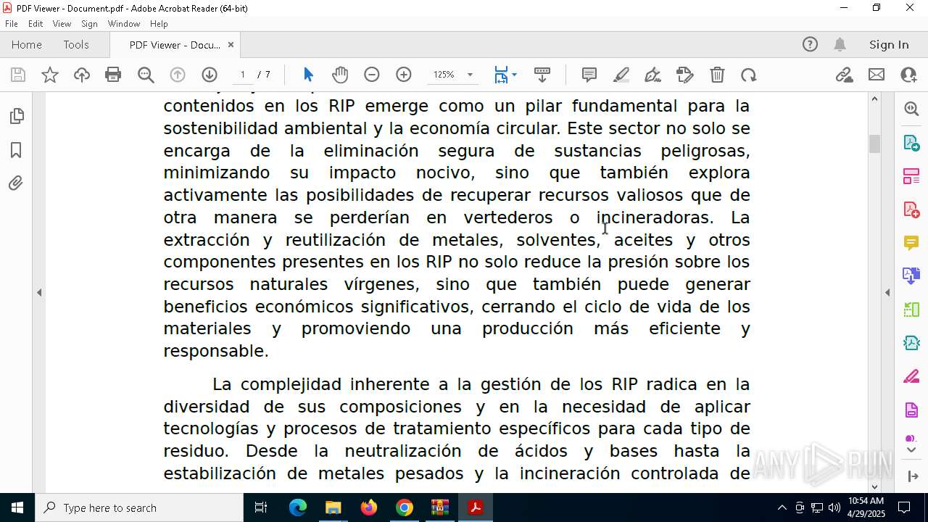Image resolution: width=928 pixels, height=522 pixels.
Task: Activate the Hand pan tool
Action: tap(340, 75)
